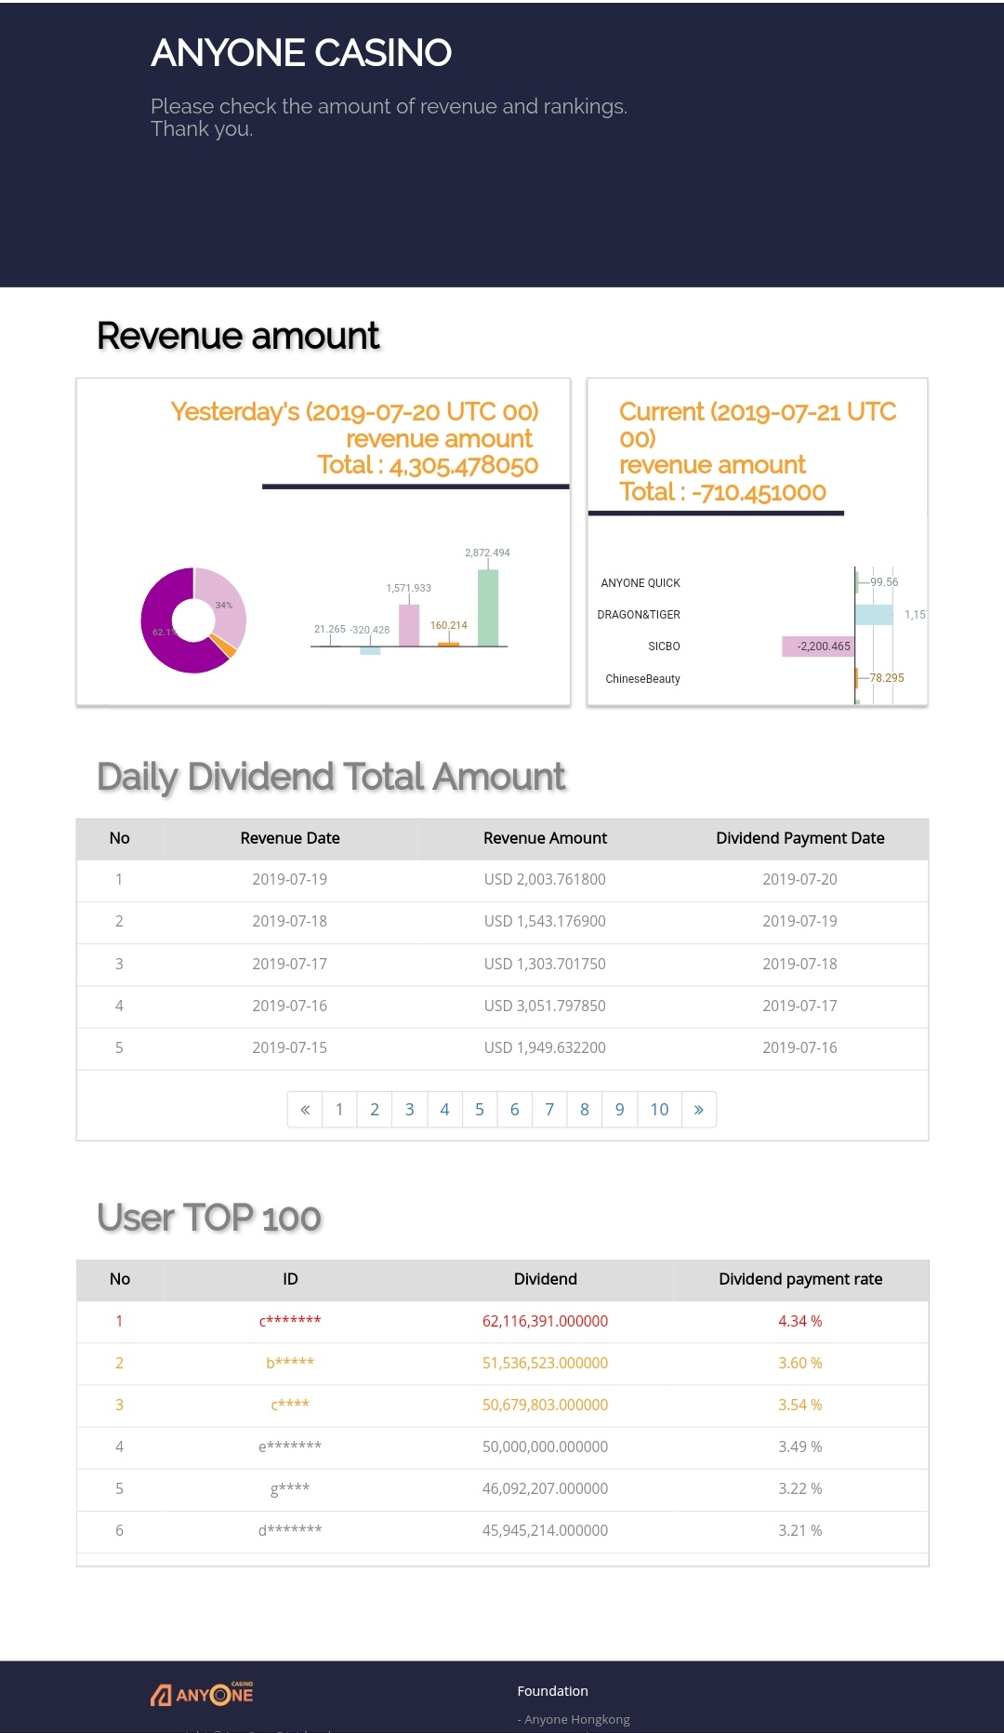Open dividend page 6
This screenshot has height=1733, width=1004.
[514, 1109]
